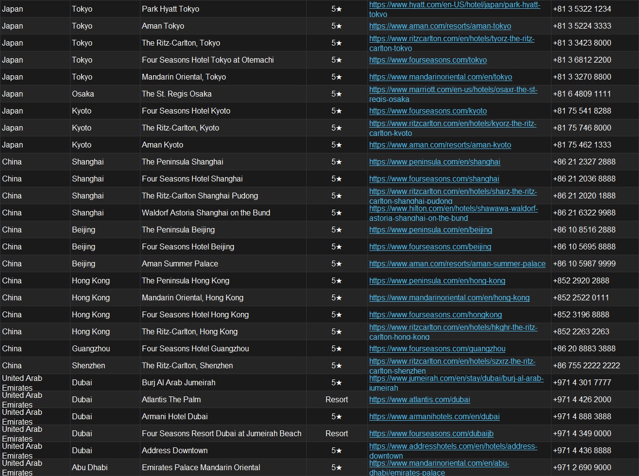Open the fourseasons.com/beijing link

[x=430, y=247]
